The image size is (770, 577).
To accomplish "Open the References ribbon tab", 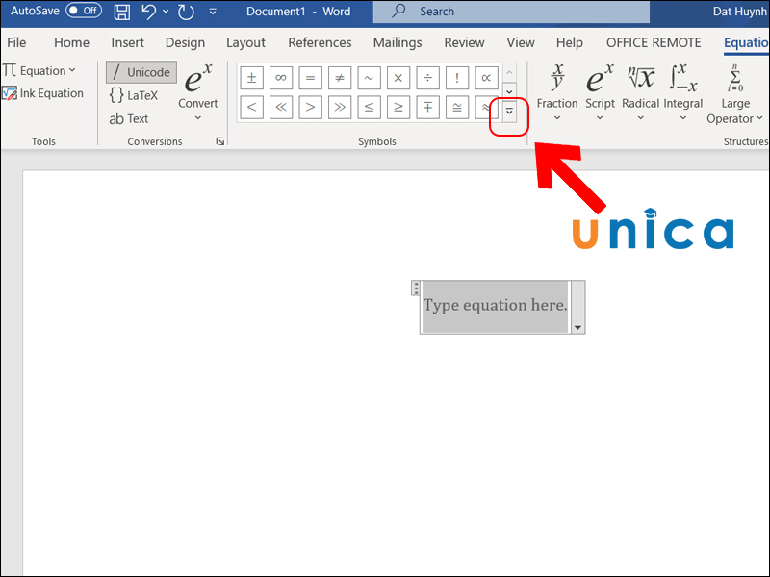I will tap(320, 42).
